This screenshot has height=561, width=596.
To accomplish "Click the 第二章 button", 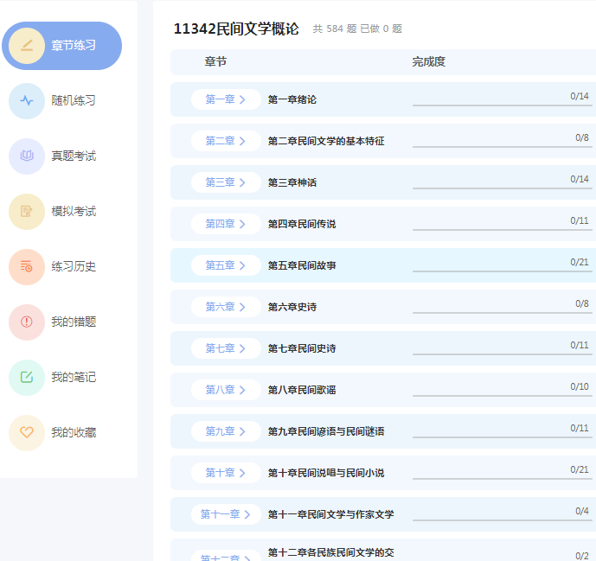I will tap(226, 141).
